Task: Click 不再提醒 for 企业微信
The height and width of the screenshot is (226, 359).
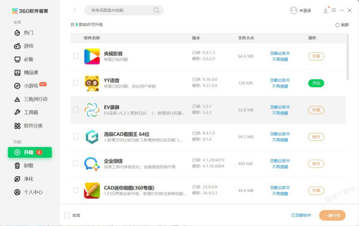Action: (280, 167)
